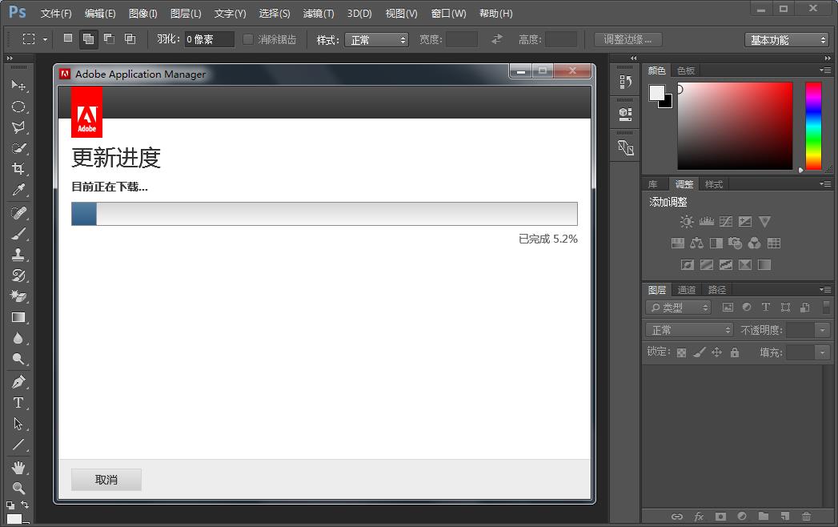Add a Levels adjustment
The width and height of the screenshot is (838, 527).
(707, 222)
